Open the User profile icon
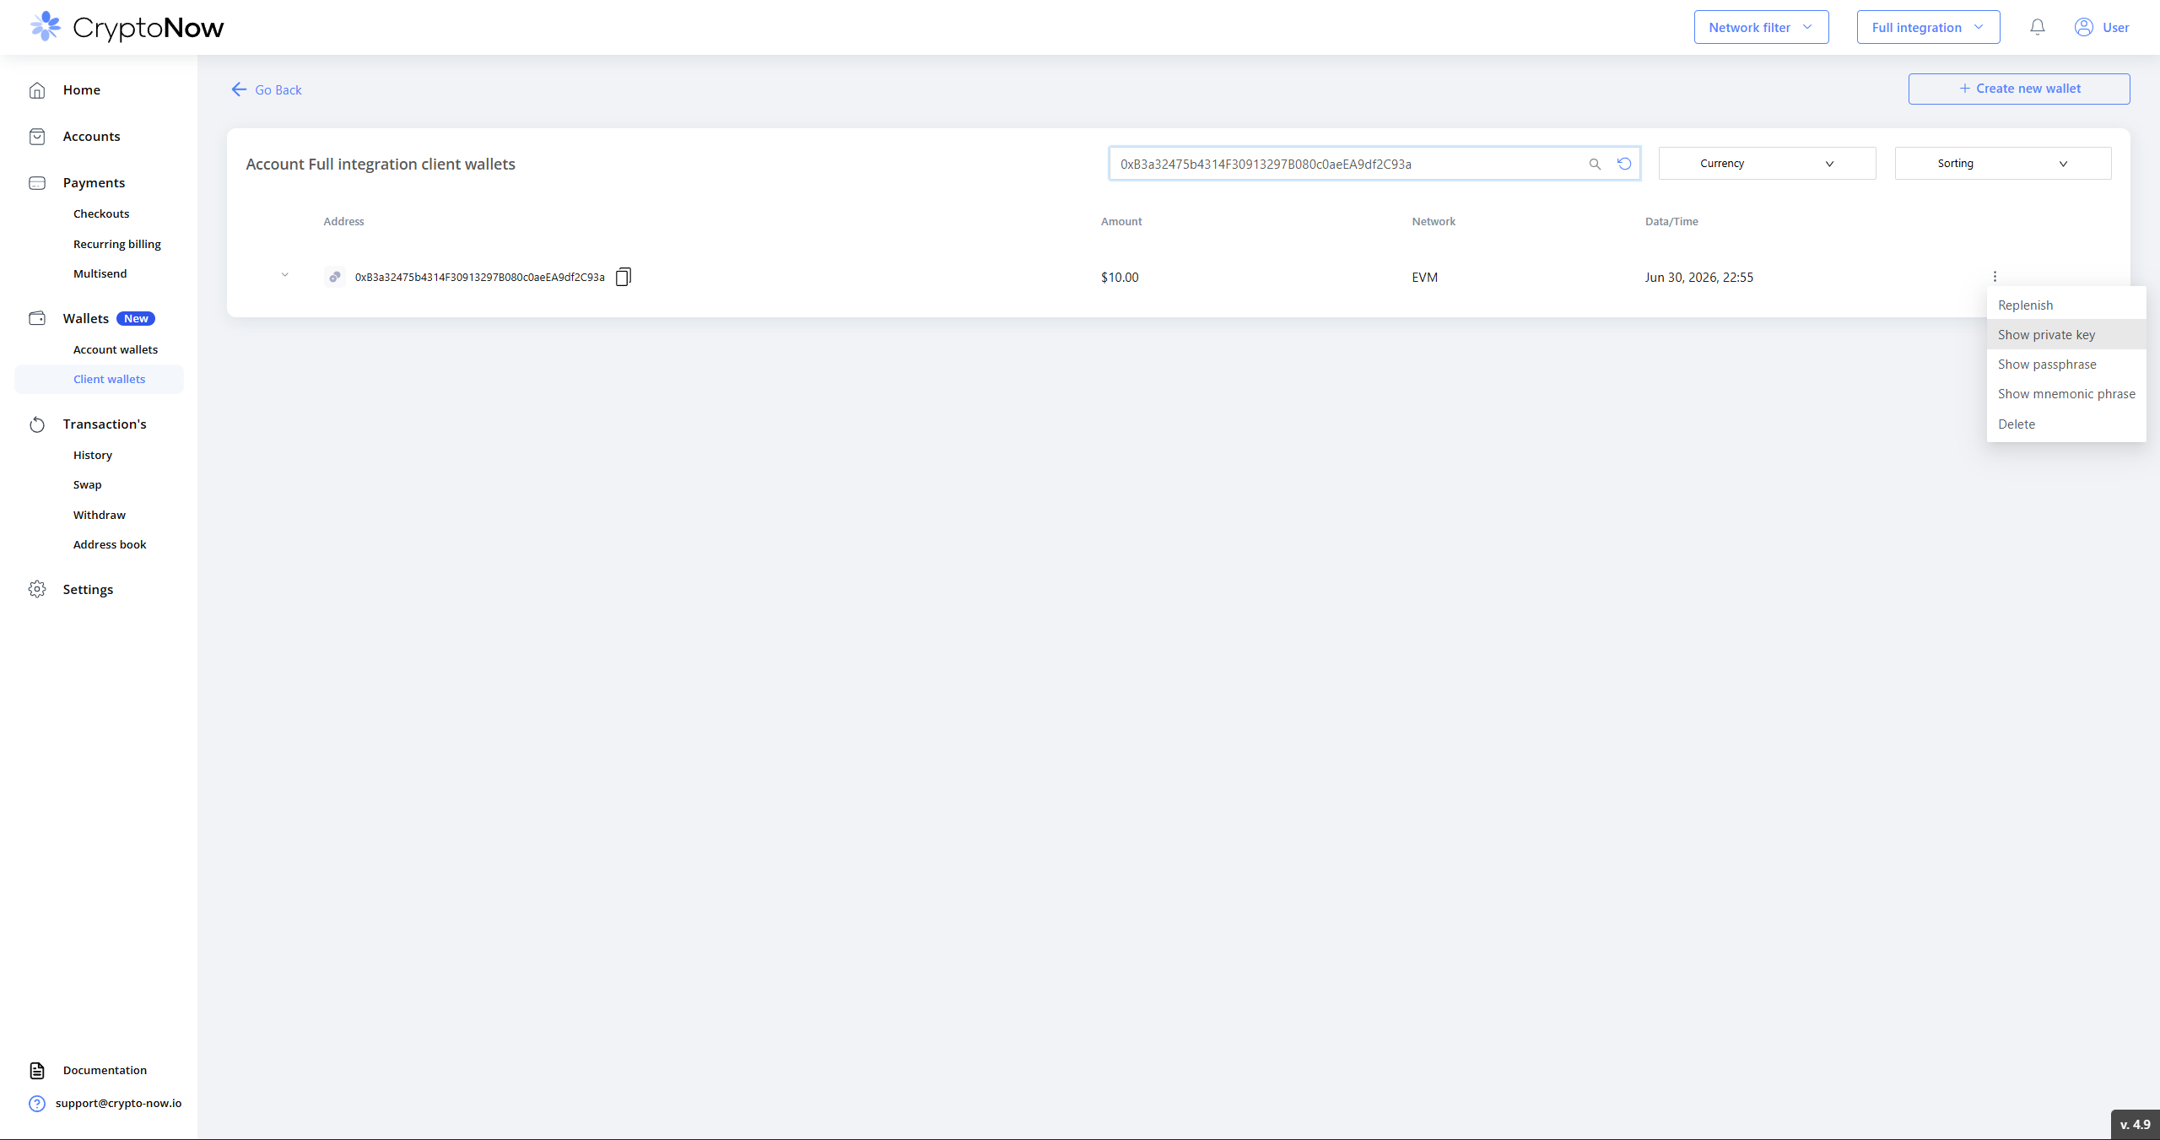The image size is (2160, 1140). [2083, 27]
